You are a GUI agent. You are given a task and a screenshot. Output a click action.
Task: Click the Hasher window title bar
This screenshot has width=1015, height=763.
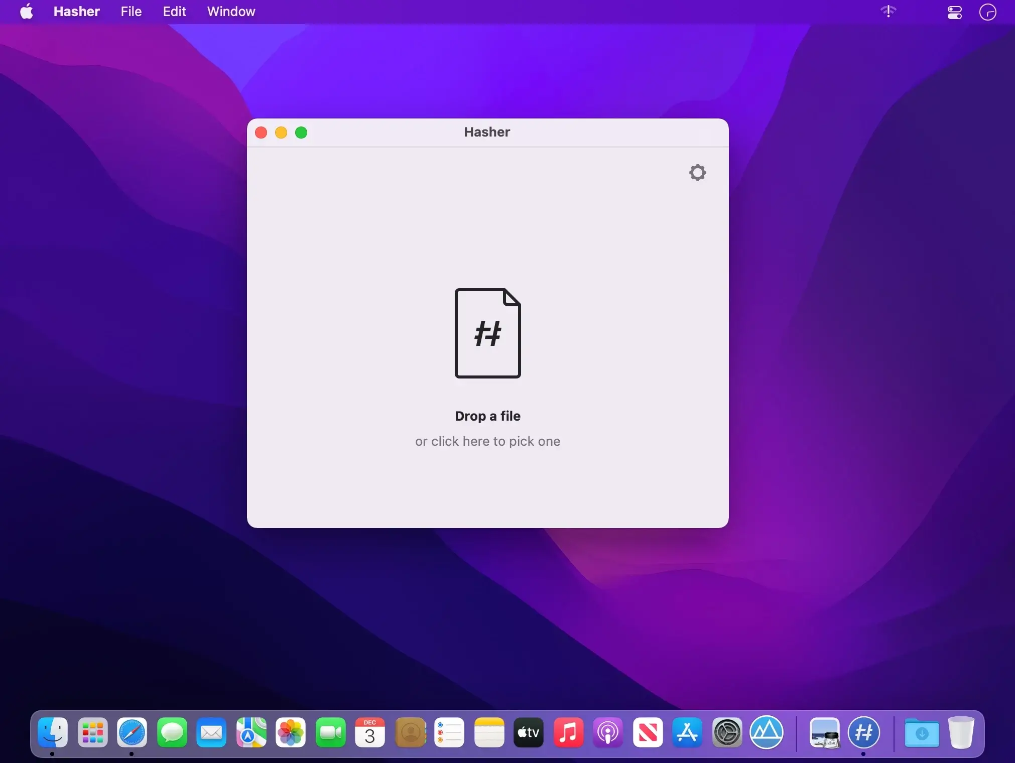click(x=487, y=133)
